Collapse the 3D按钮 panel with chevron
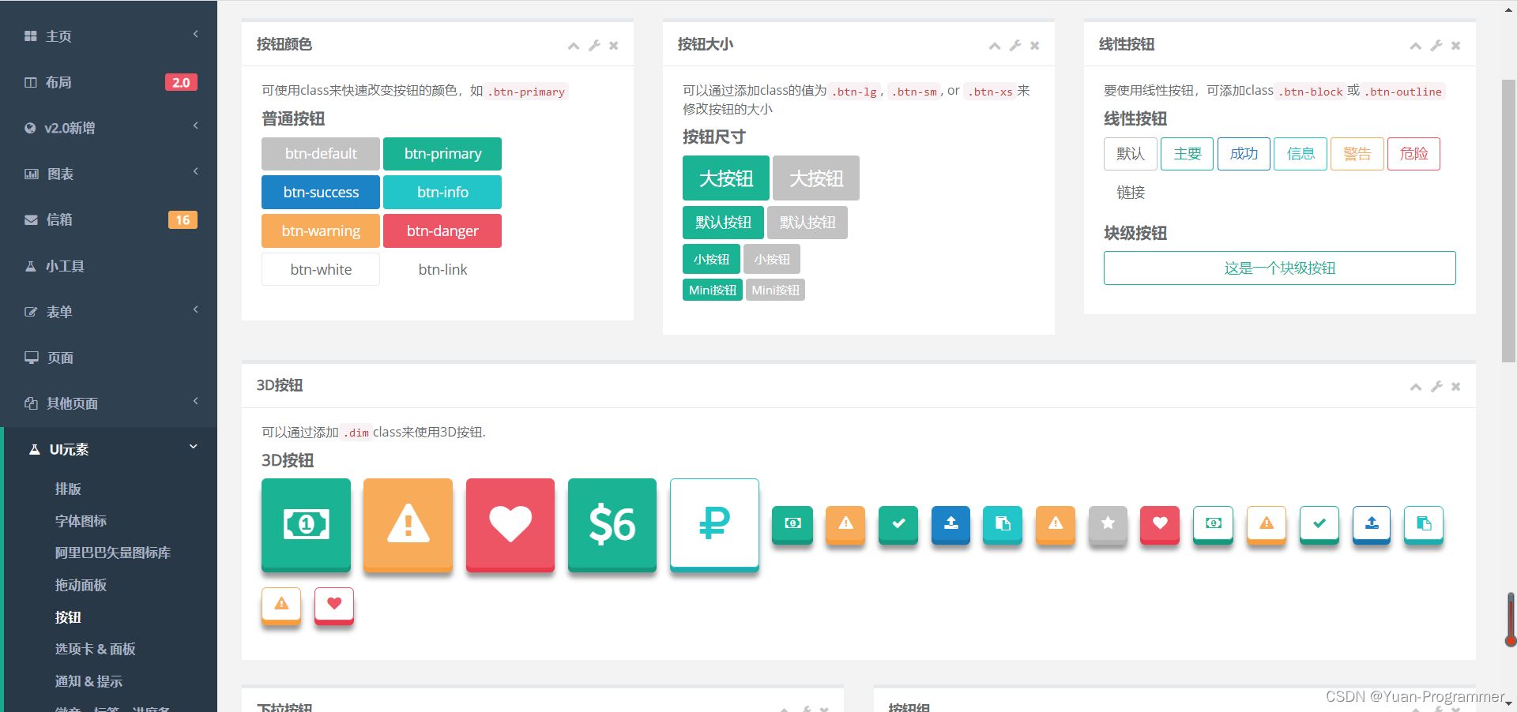The image size is (1517, 712). pos(1416,387)
